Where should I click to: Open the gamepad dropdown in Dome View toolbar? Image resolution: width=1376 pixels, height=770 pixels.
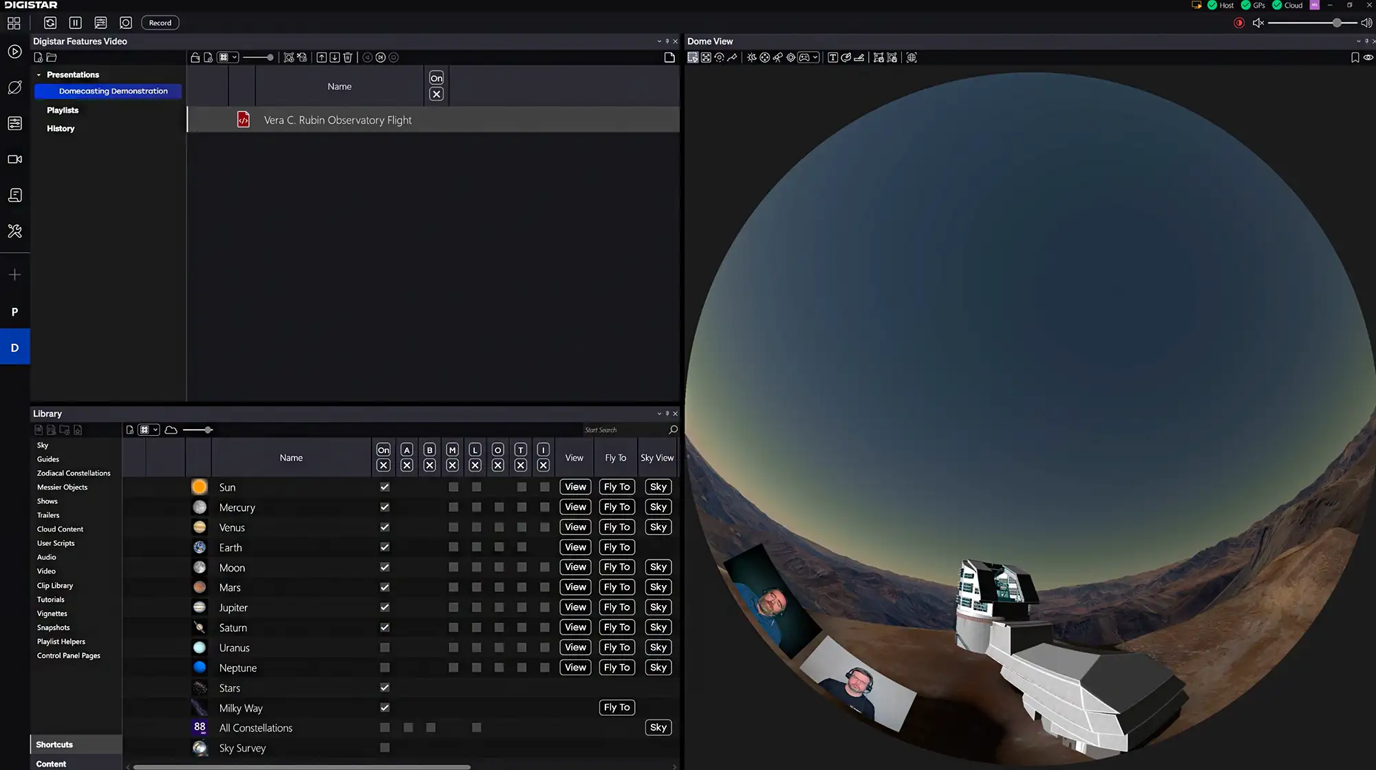pos(815,58)
